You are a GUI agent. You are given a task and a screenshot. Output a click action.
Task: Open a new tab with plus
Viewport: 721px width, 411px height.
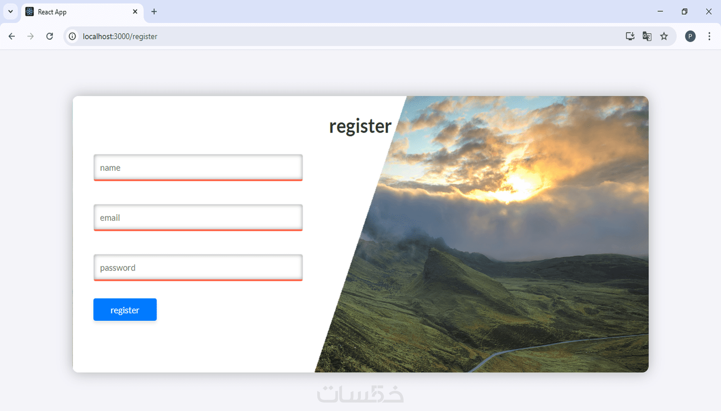click(154, 12)
